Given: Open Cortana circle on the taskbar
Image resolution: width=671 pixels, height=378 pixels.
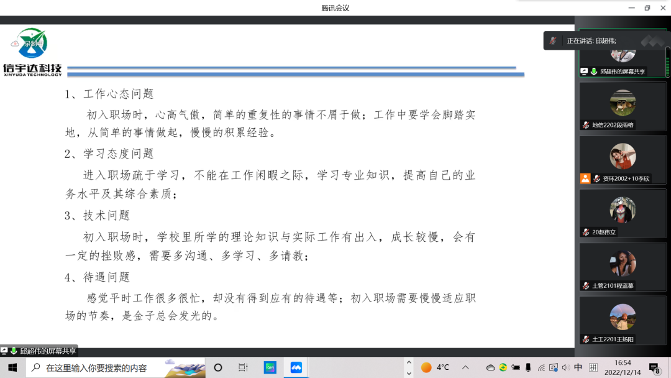Looking at the screenshot, I should 218,367.
